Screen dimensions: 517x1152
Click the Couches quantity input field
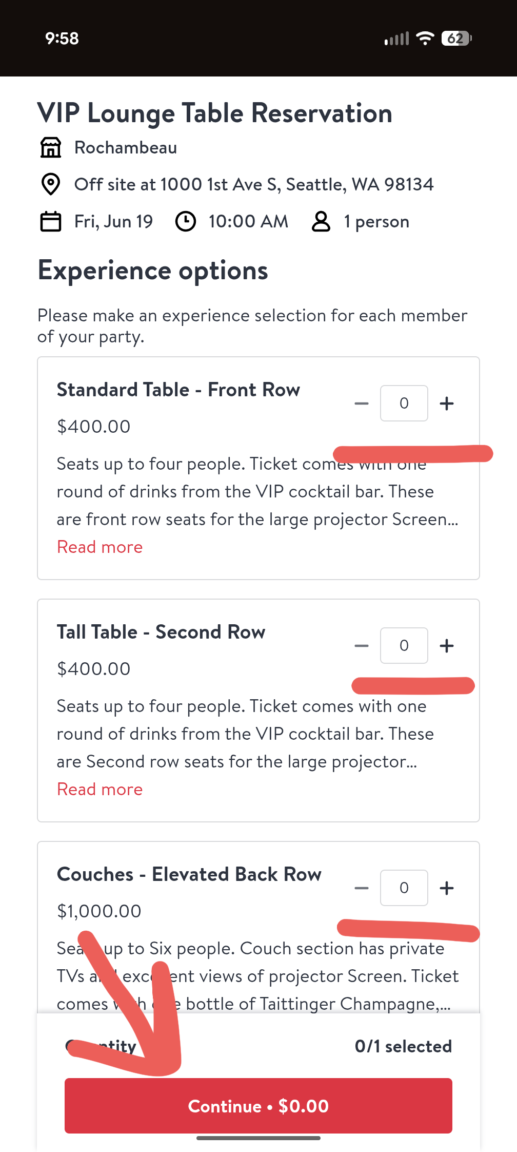pyautogui.click(x=404, y=888)
